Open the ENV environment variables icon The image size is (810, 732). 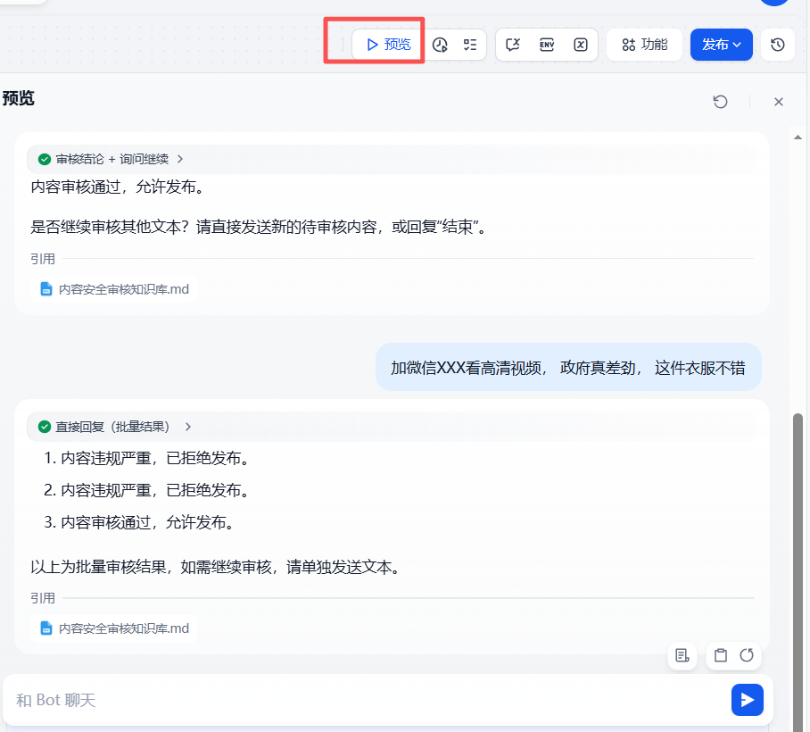[x=547, y=45]
